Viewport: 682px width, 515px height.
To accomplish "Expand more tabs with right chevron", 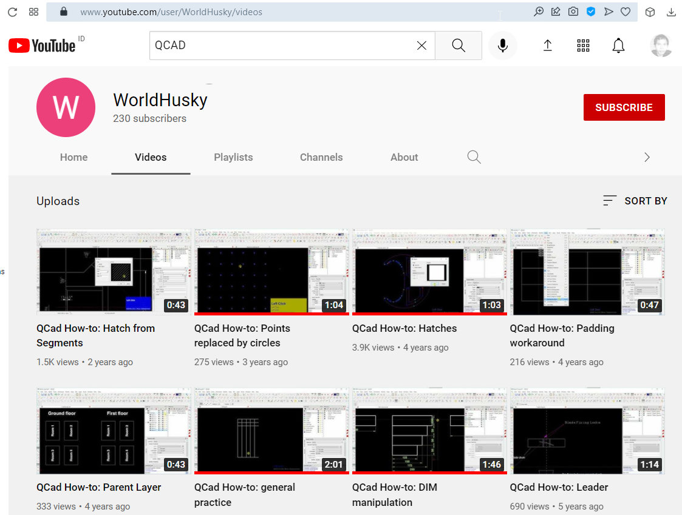I will click(x=647, y=157).
